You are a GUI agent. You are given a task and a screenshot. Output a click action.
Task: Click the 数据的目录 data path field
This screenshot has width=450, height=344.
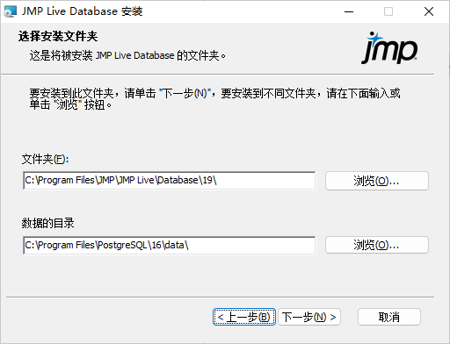(x=170, y=245)
